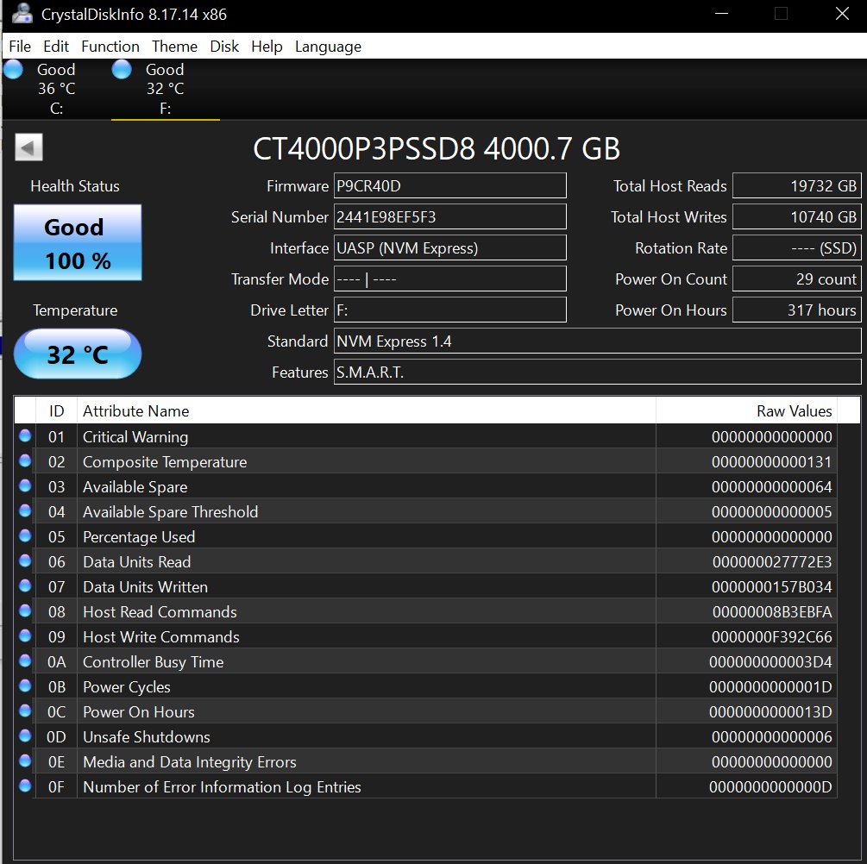Click the status orb for Controller Busy Time
Viewport: 867px width, 864px height.
click(25, 661)
